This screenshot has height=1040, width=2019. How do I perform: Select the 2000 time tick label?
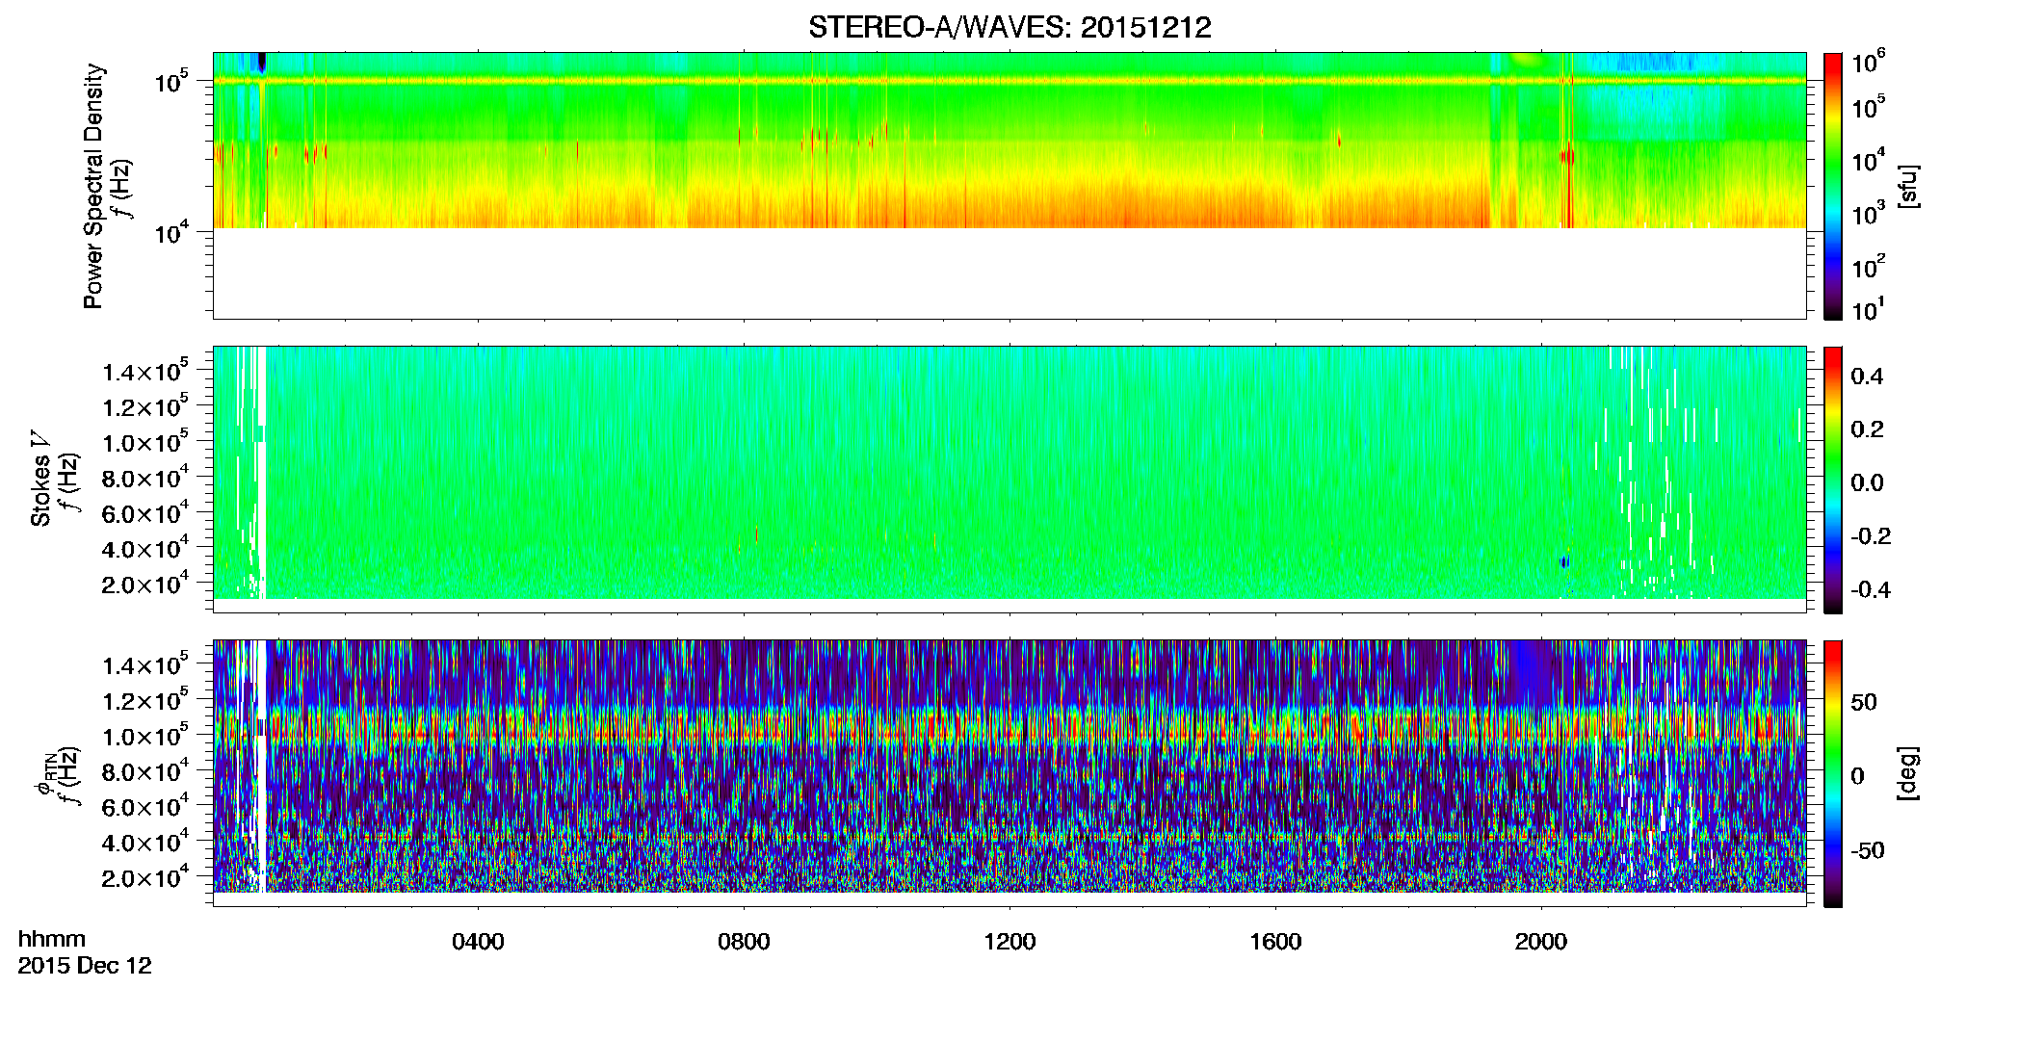[1541, 942]
